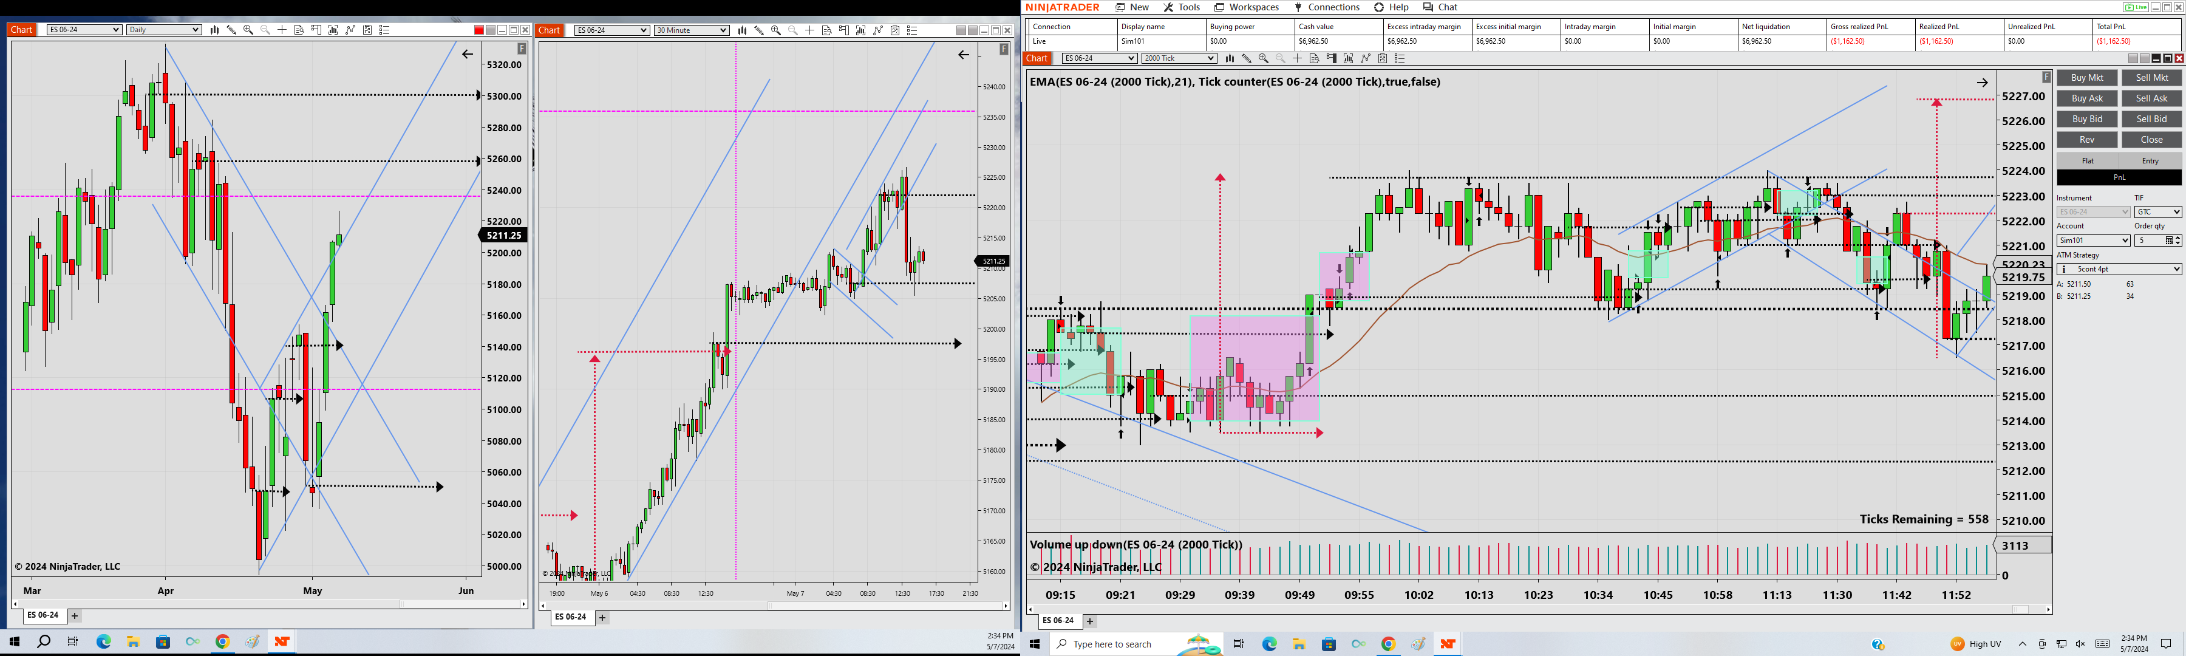Click Sell Bid button
2186x656 pixels.
2151,119
